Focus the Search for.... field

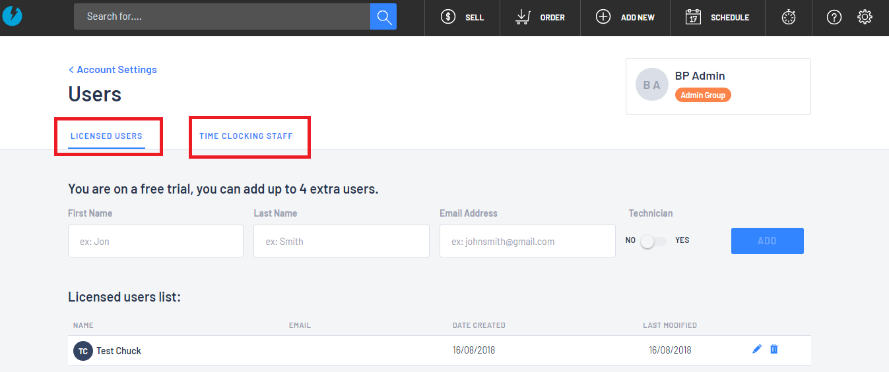pos(222,16)
